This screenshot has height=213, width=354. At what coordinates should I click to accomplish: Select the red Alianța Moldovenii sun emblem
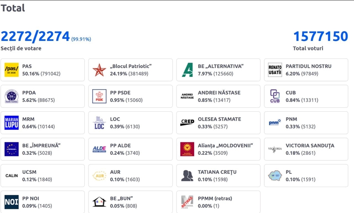click(187, 149)
